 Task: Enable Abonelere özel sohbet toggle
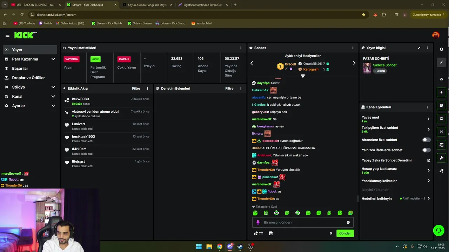click(426, 140)
